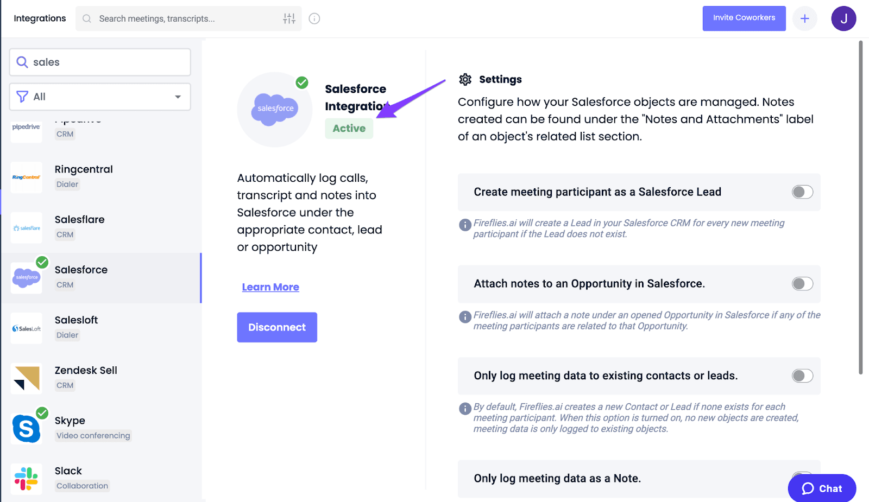Click the magnifier icon in sales search box
This screenshot has width=869, height=502.
coord(22,62)
